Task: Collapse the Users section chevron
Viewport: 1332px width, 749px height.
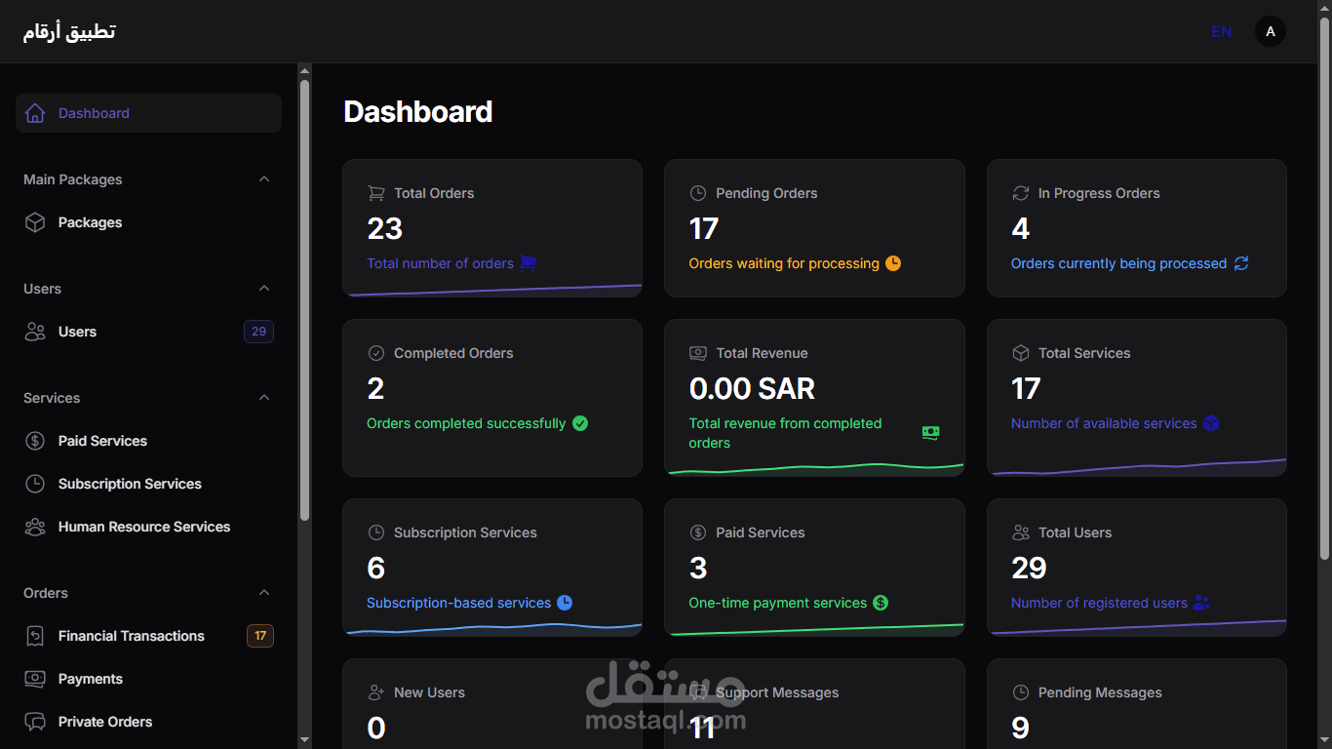Action: pyautogui.click(x=263, y=289)
